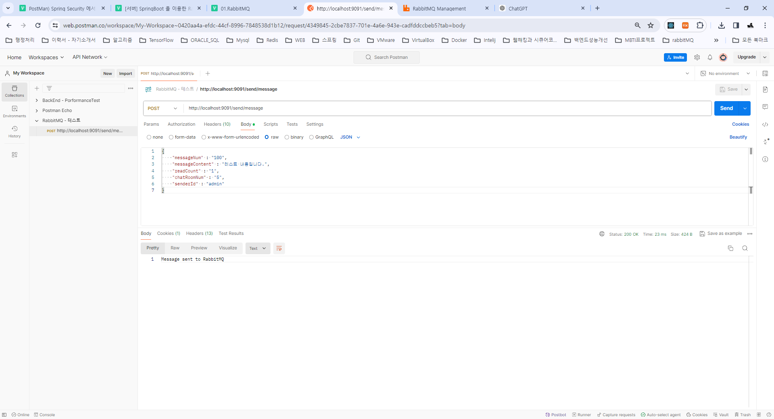Viewport: 774px width, 419px height.
Task: Click the Invite button
Action: [x=675, y=57]
